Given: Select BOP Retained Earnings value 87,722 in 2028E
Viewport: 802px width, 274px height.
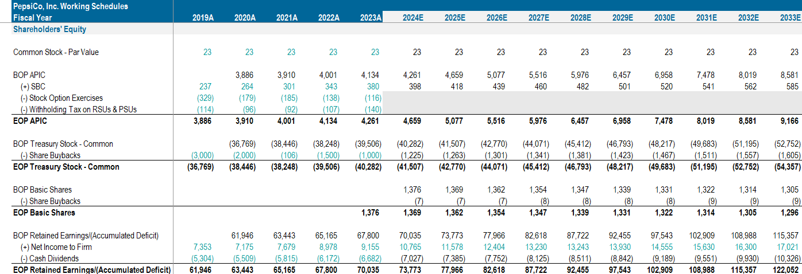Looking at the screenshot, I should [x=577, y=236].
